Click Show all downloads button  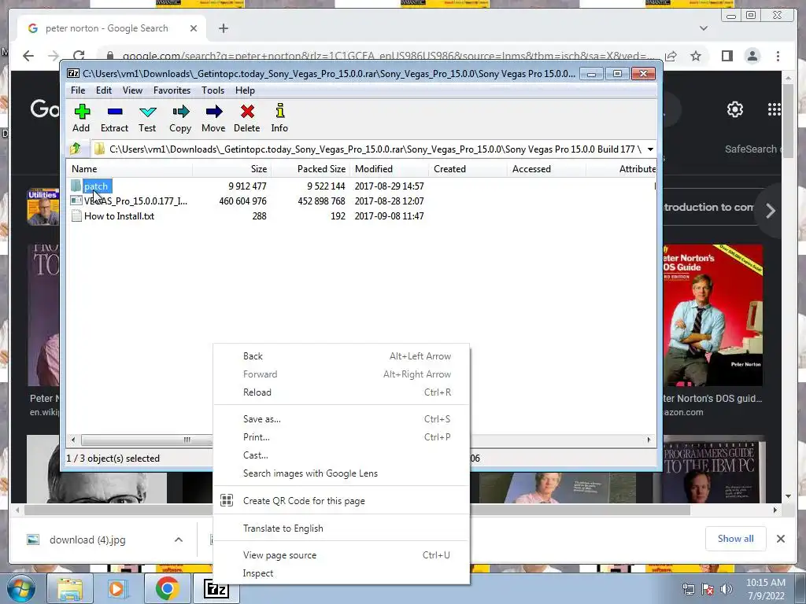[736, 539]
